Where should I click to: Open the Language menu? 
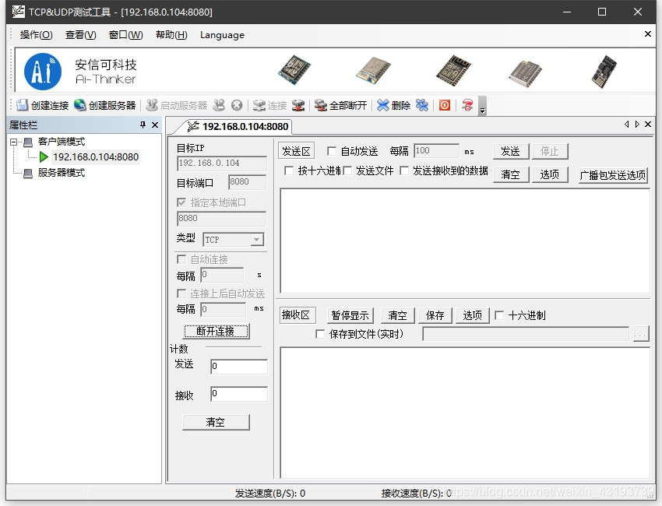tap(222, 35)
